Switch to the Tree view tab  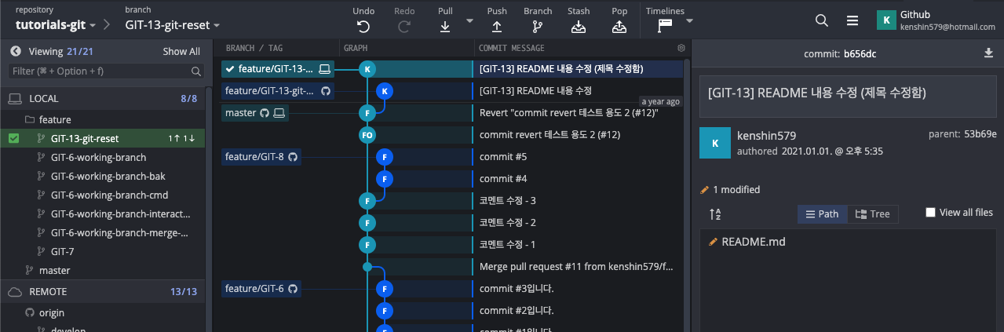click(x=873, y=214)
